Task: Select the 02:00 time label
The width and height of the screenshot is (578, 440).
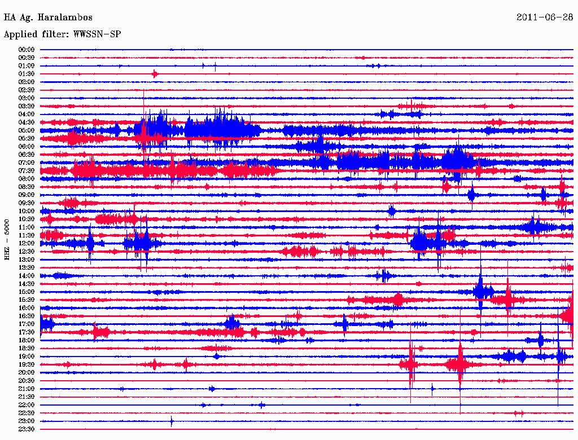Action: [27, 82]
